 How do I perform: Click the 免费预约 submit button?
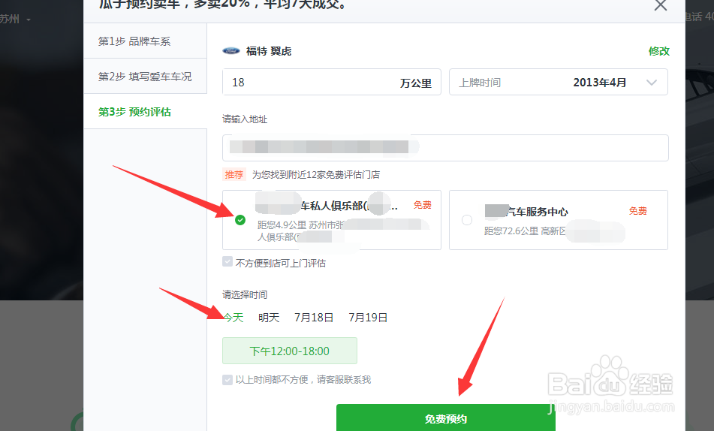pos(446,417)
